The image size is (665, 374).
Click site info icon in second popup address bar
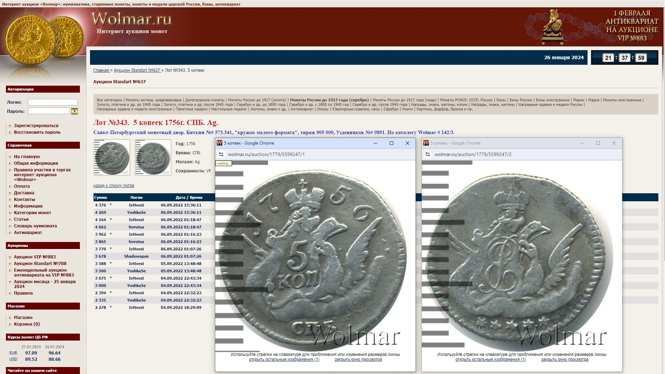point(427,154)
